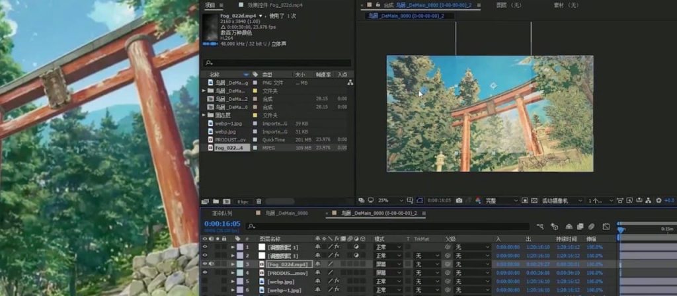
Task: Open the graph editor icon in timeline
Action: tap(606, 227)
